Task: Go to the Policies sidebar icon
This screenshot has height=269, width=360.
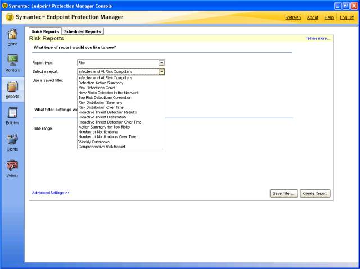Action: coord(12,113)
